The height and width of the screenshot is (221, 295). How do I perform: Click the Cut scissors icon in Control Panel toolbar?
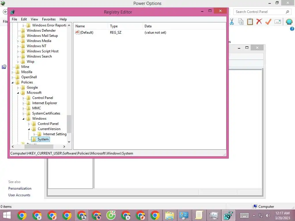(232, 22)
